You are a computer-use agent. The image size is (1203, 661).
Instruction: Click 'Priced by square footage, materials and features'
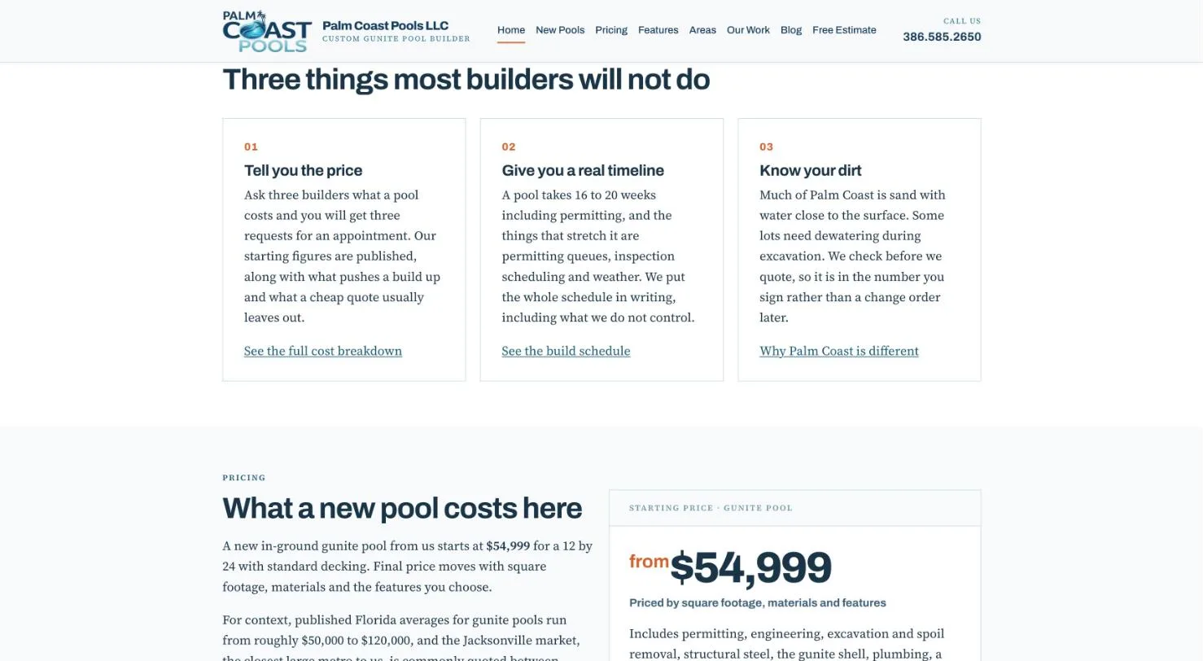[x=758, y=603]
